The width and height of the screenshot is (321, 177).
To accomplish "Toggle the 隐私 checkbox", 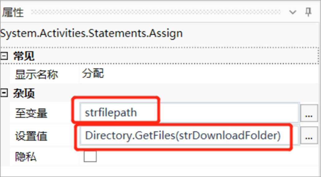I will tap(90, 156).
